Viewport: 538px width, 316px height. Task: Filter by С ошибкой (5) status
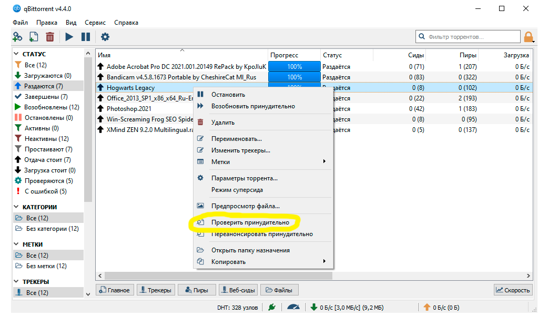(48, 191)
